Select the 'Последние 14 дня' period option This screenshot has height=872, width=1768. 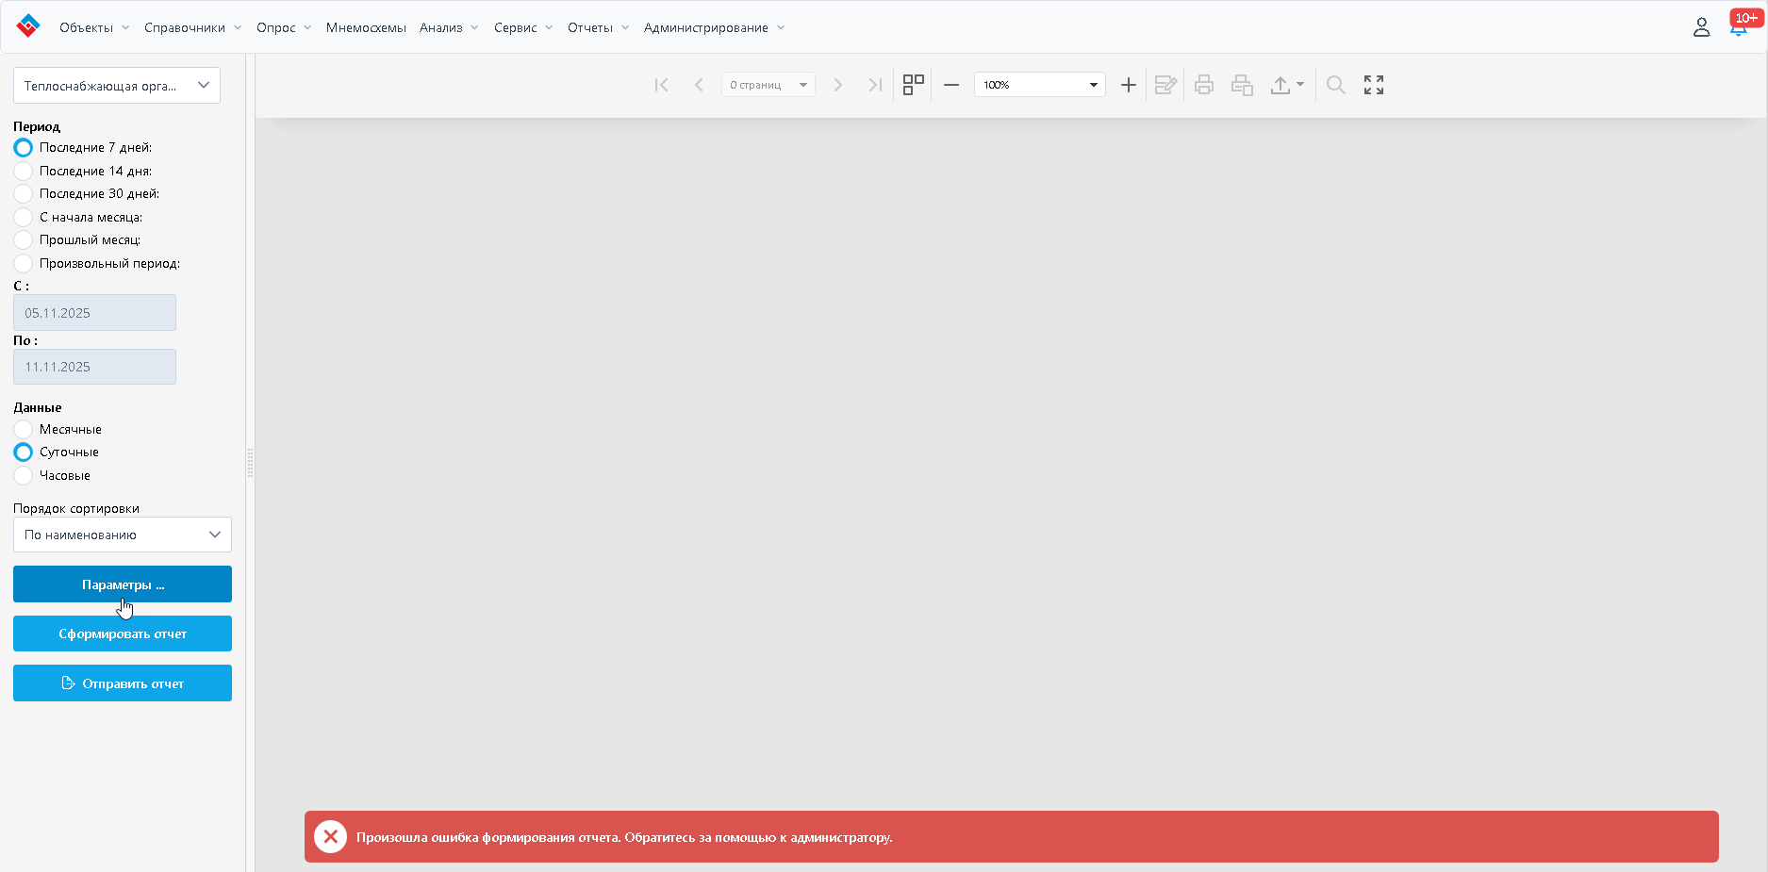coord(24,171)
